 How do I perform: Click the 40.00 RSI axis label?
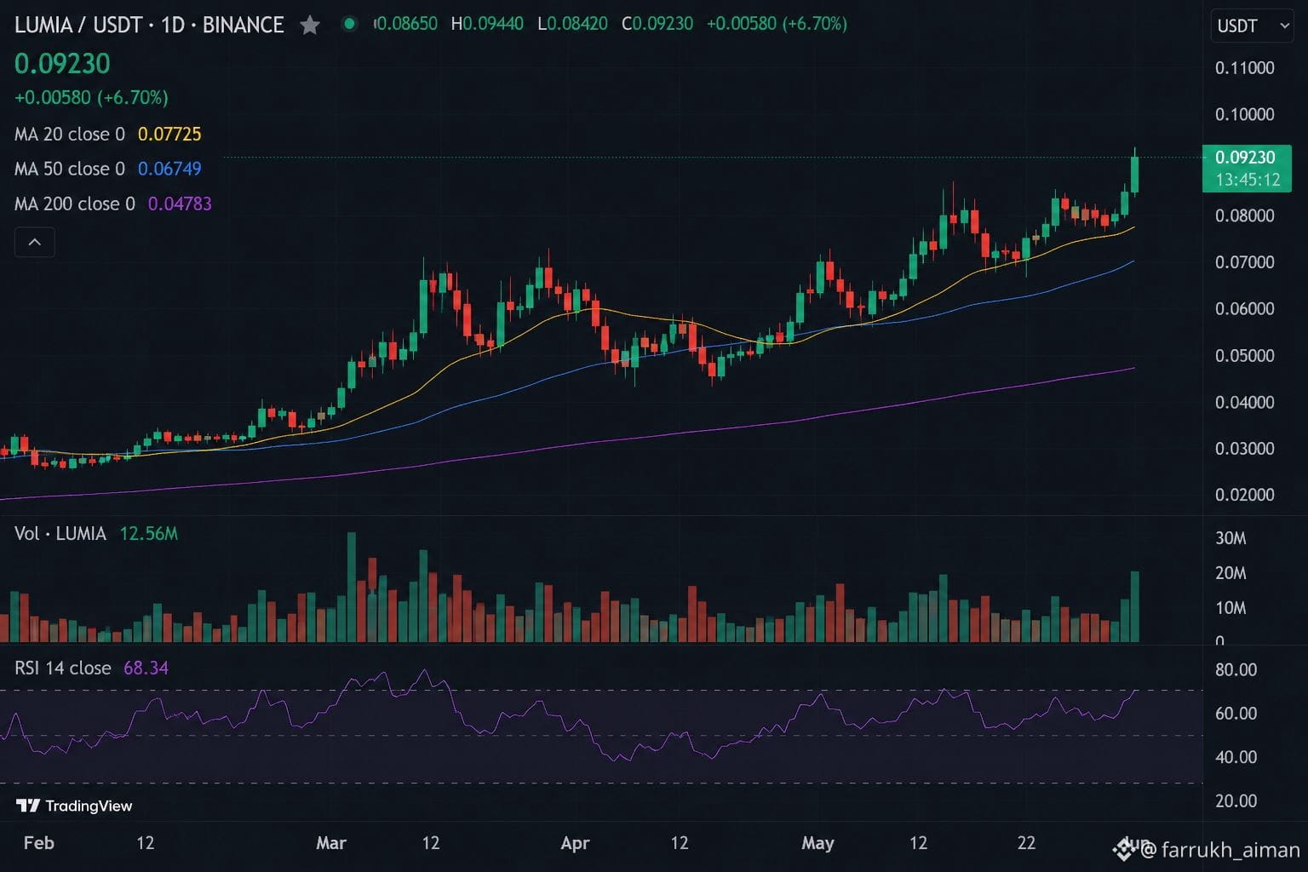pyautogui.click(x=1236, y=757)
